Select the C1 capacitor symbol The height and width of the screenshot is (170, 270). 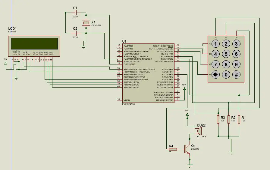point(76,13)
